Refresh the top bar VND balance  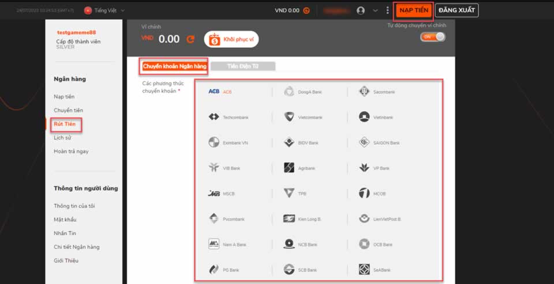[306, 10]
